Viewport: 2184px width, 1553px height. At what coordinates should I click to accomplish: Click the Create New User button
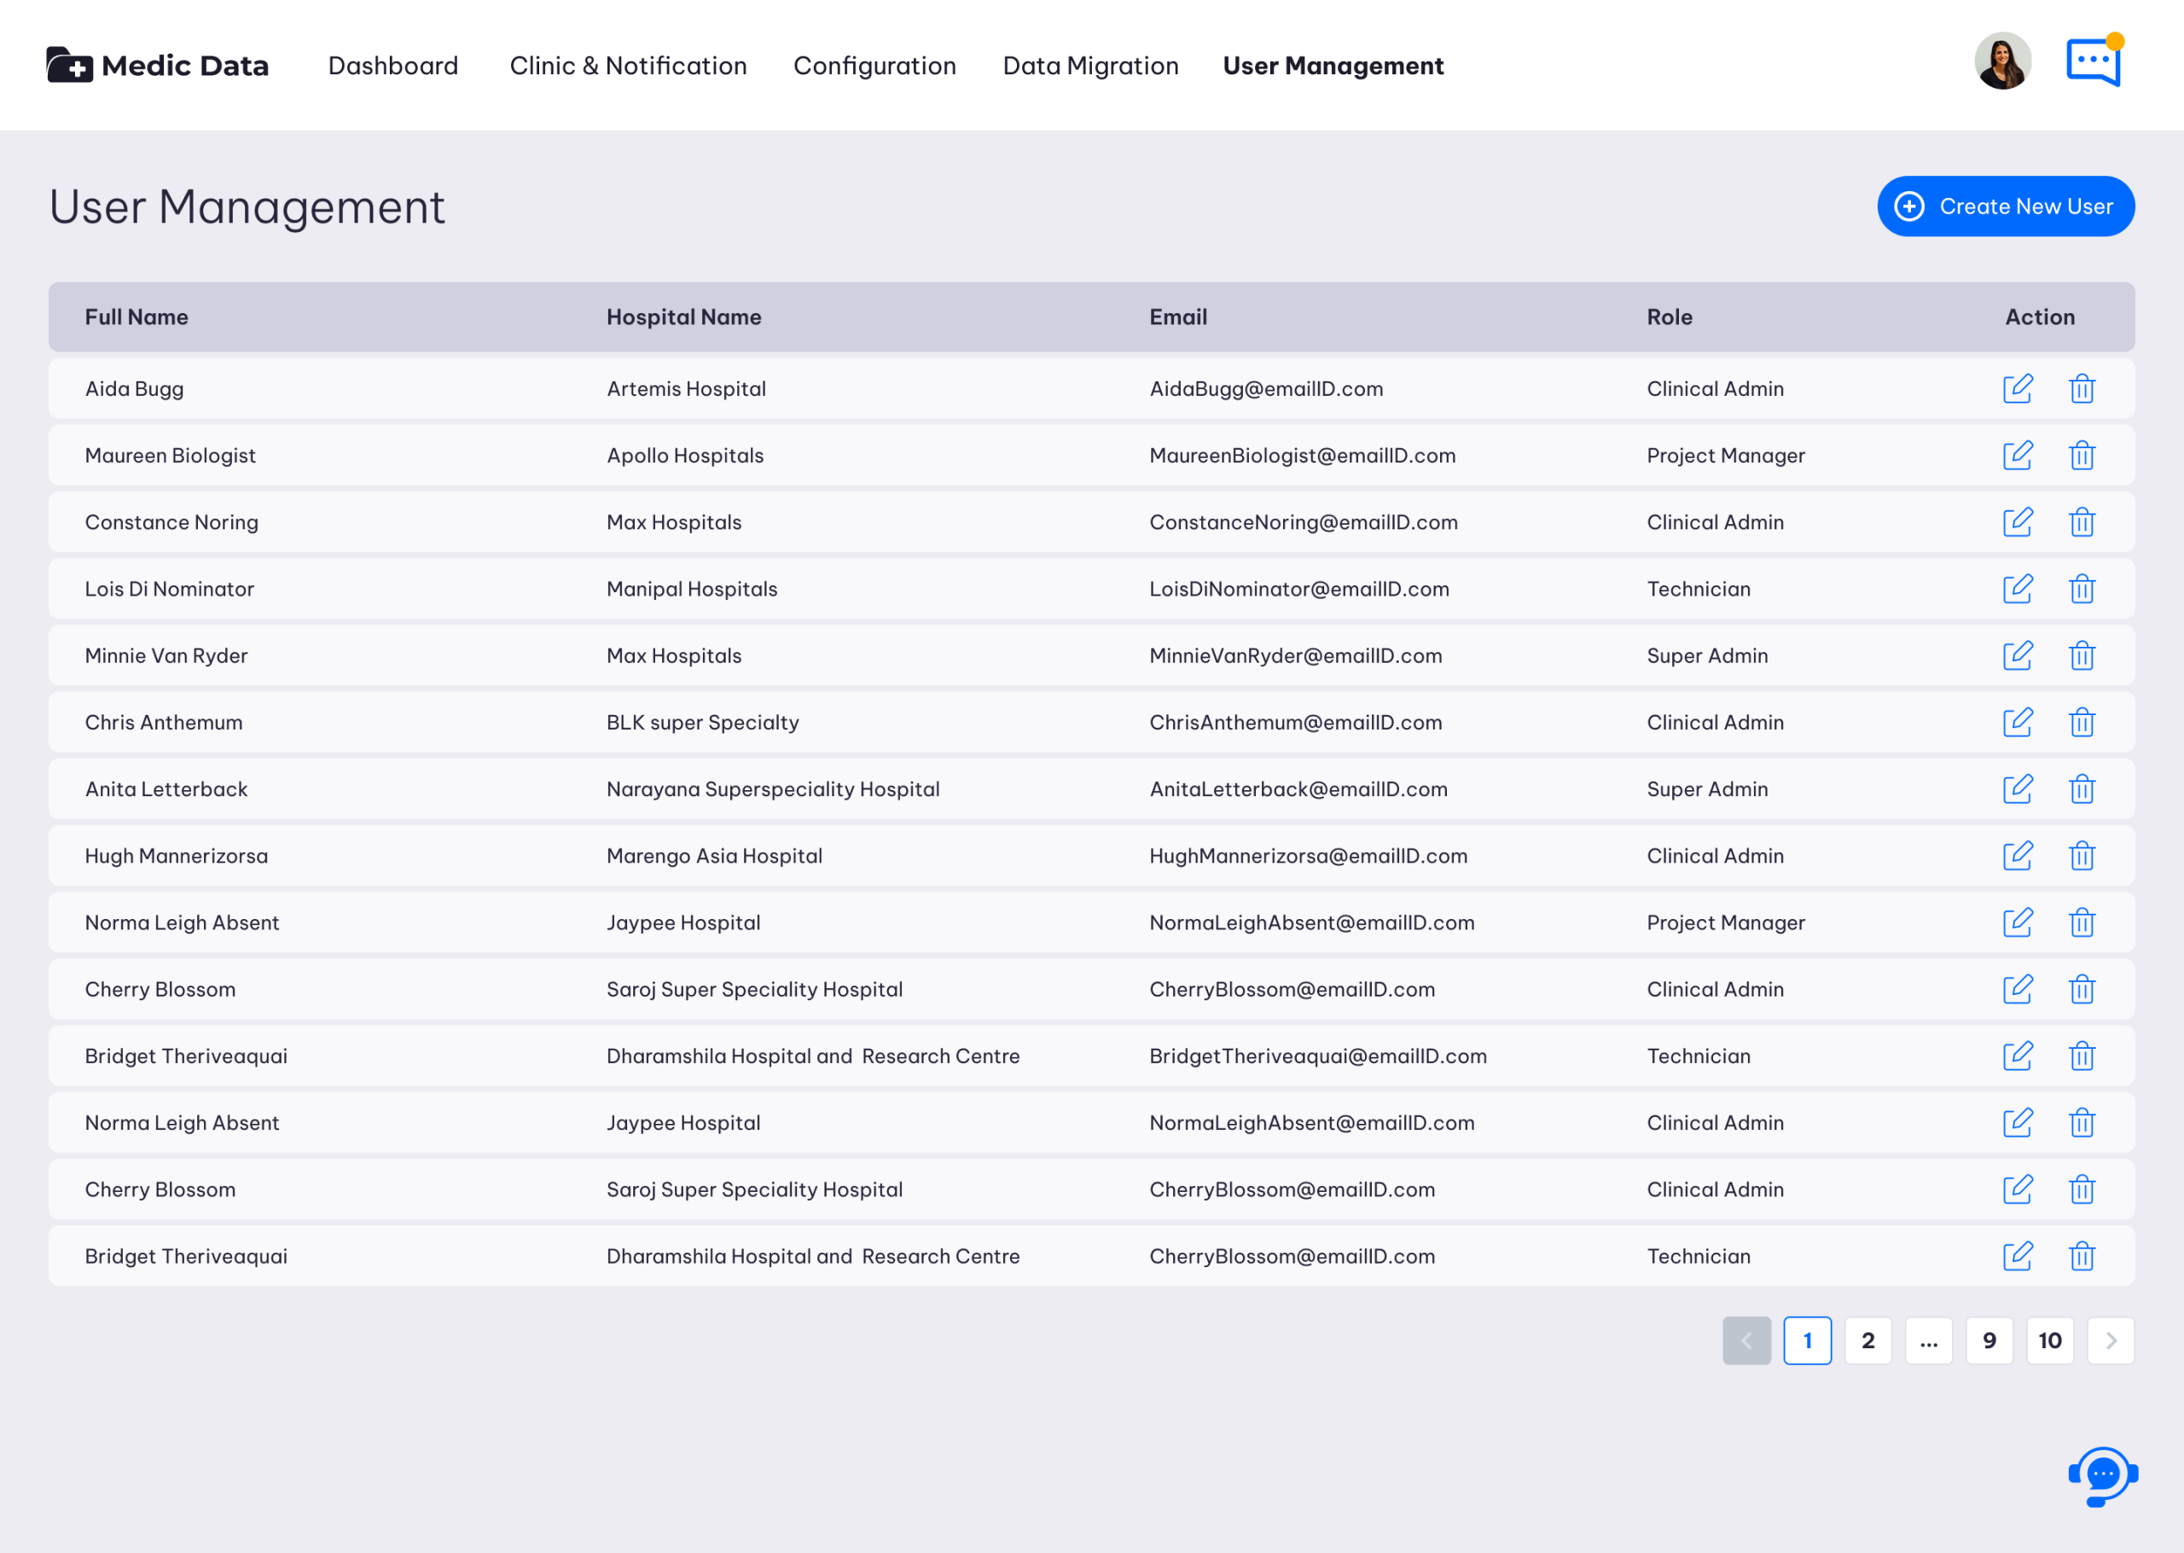pos(2005,206)
